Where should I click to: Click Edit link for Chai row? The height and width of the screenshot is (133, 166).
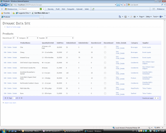(5, 47)
